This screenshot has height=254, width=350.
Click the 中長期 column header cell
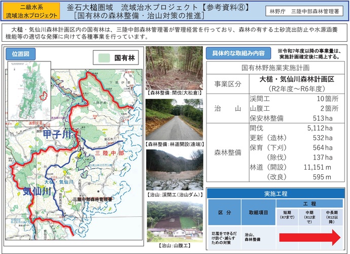click(x=333, y=215)
